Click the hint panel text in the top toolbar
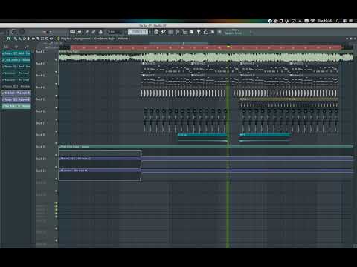This screenshot has height=267, width=357. 233,32
